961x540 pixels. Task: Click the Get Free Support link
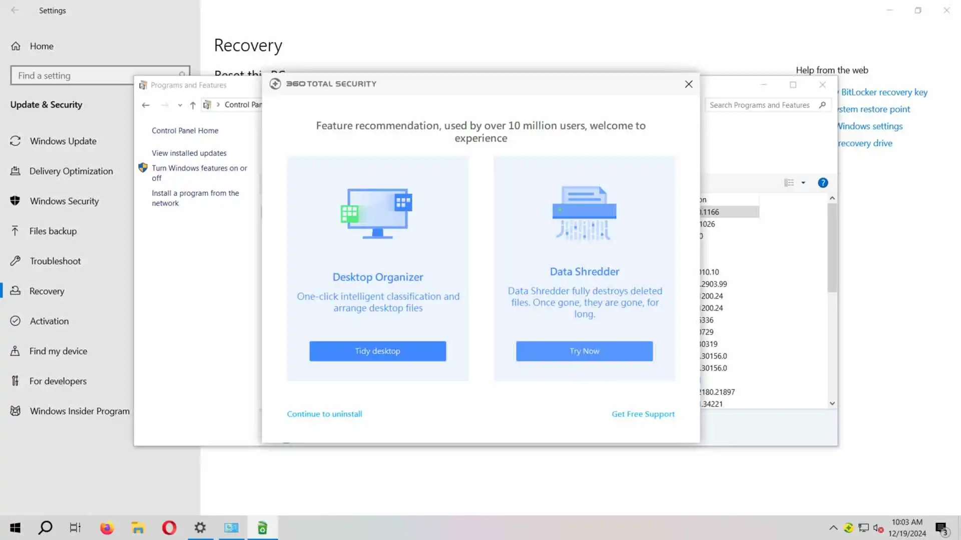coord(643,414)
